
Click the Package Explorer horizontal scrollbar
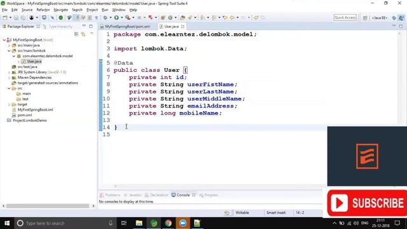click(47, 206)
